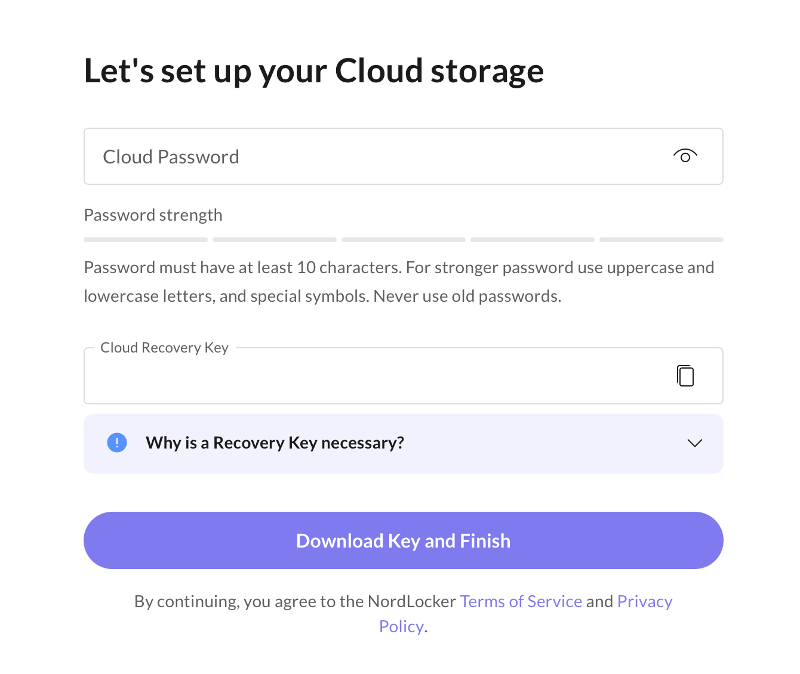
Task: Click the second password strength bar segment
Action: (x=275, y=240)
